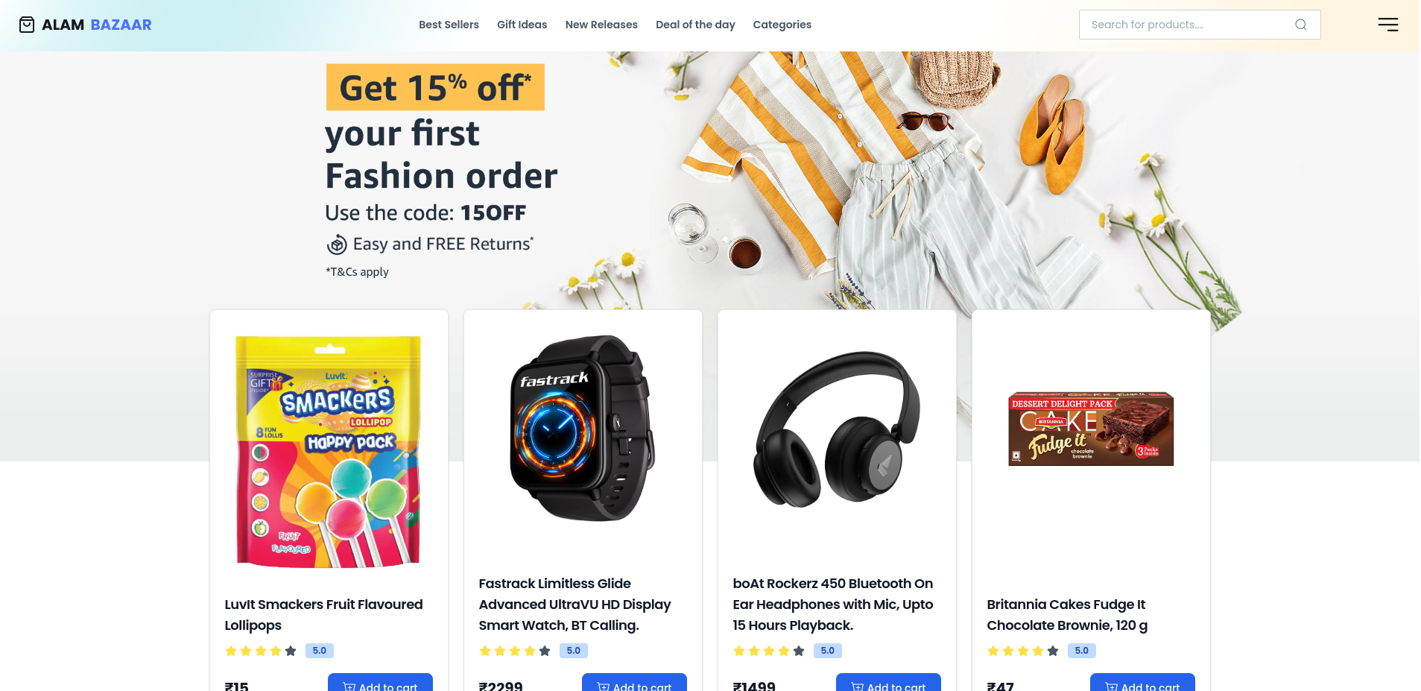The width and height of the screenshot is (1421, 691).
Task: Open the Smackers lollipop product image
Action: (329, 452)
